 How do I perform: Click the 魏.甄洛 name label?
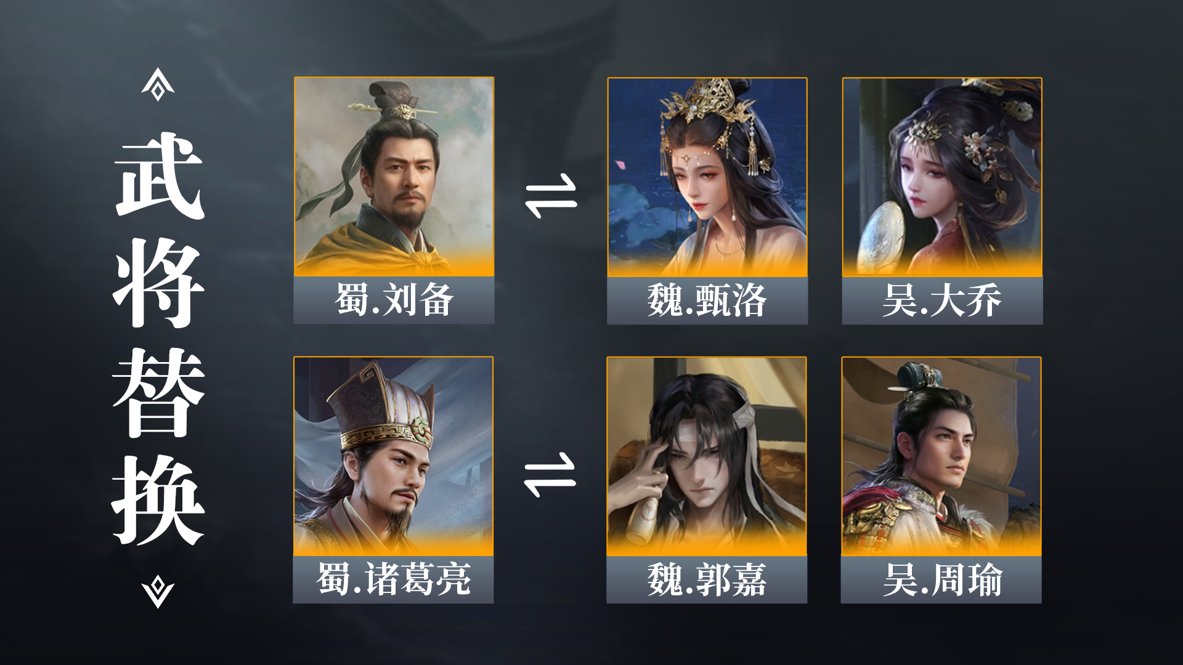[707, 301]
